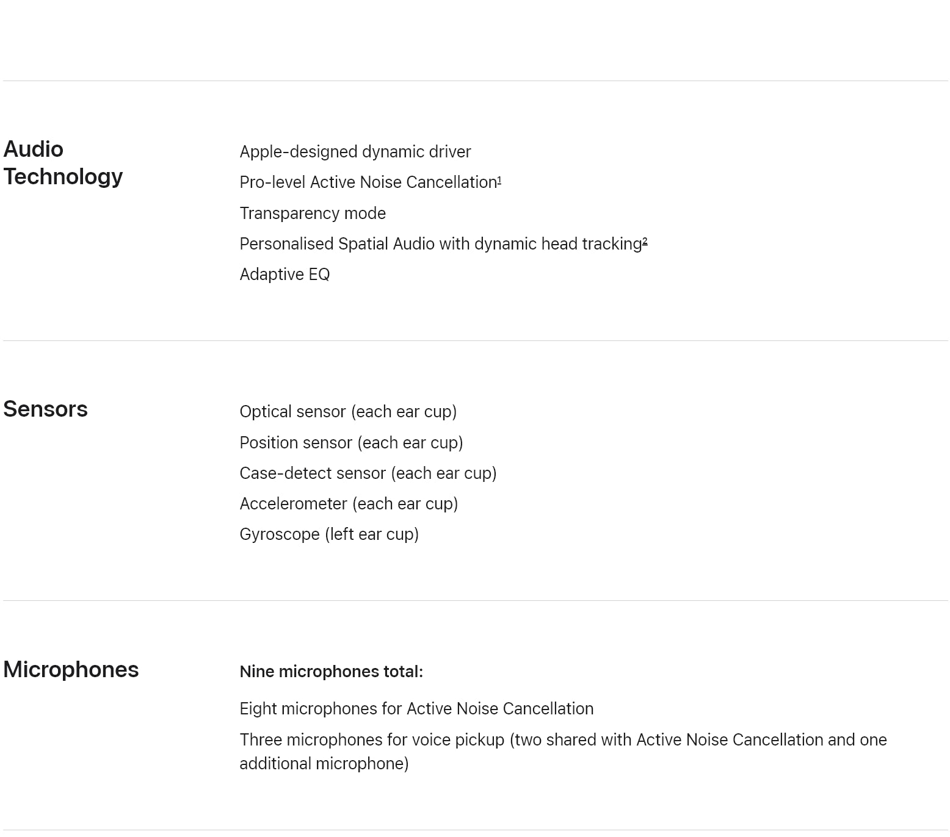Click Accelerometer (each ear cup) line
950x837 pixels.
coord(349,504)
